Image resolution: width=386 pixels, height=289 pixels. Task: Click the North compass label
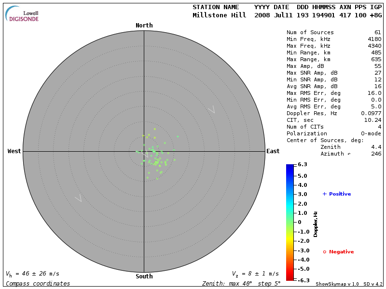tap(144, 26)
